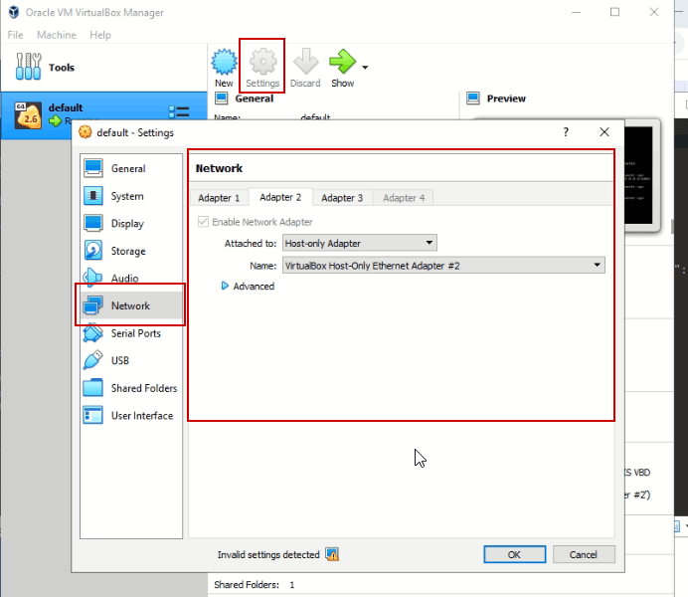Click the invalid settings warning icon
The image size is (688, 597).
tap(332, 554)
